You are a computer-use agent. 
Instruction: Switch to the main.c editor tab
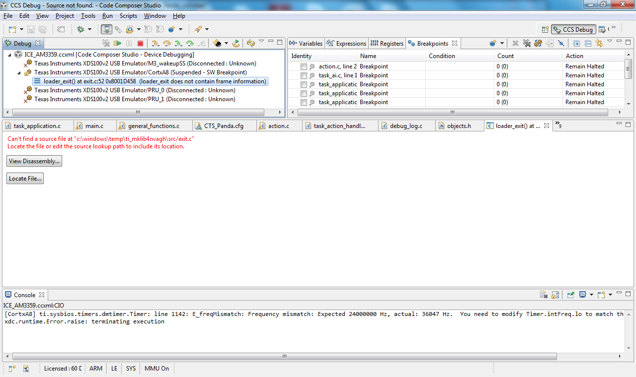point(94,126)
